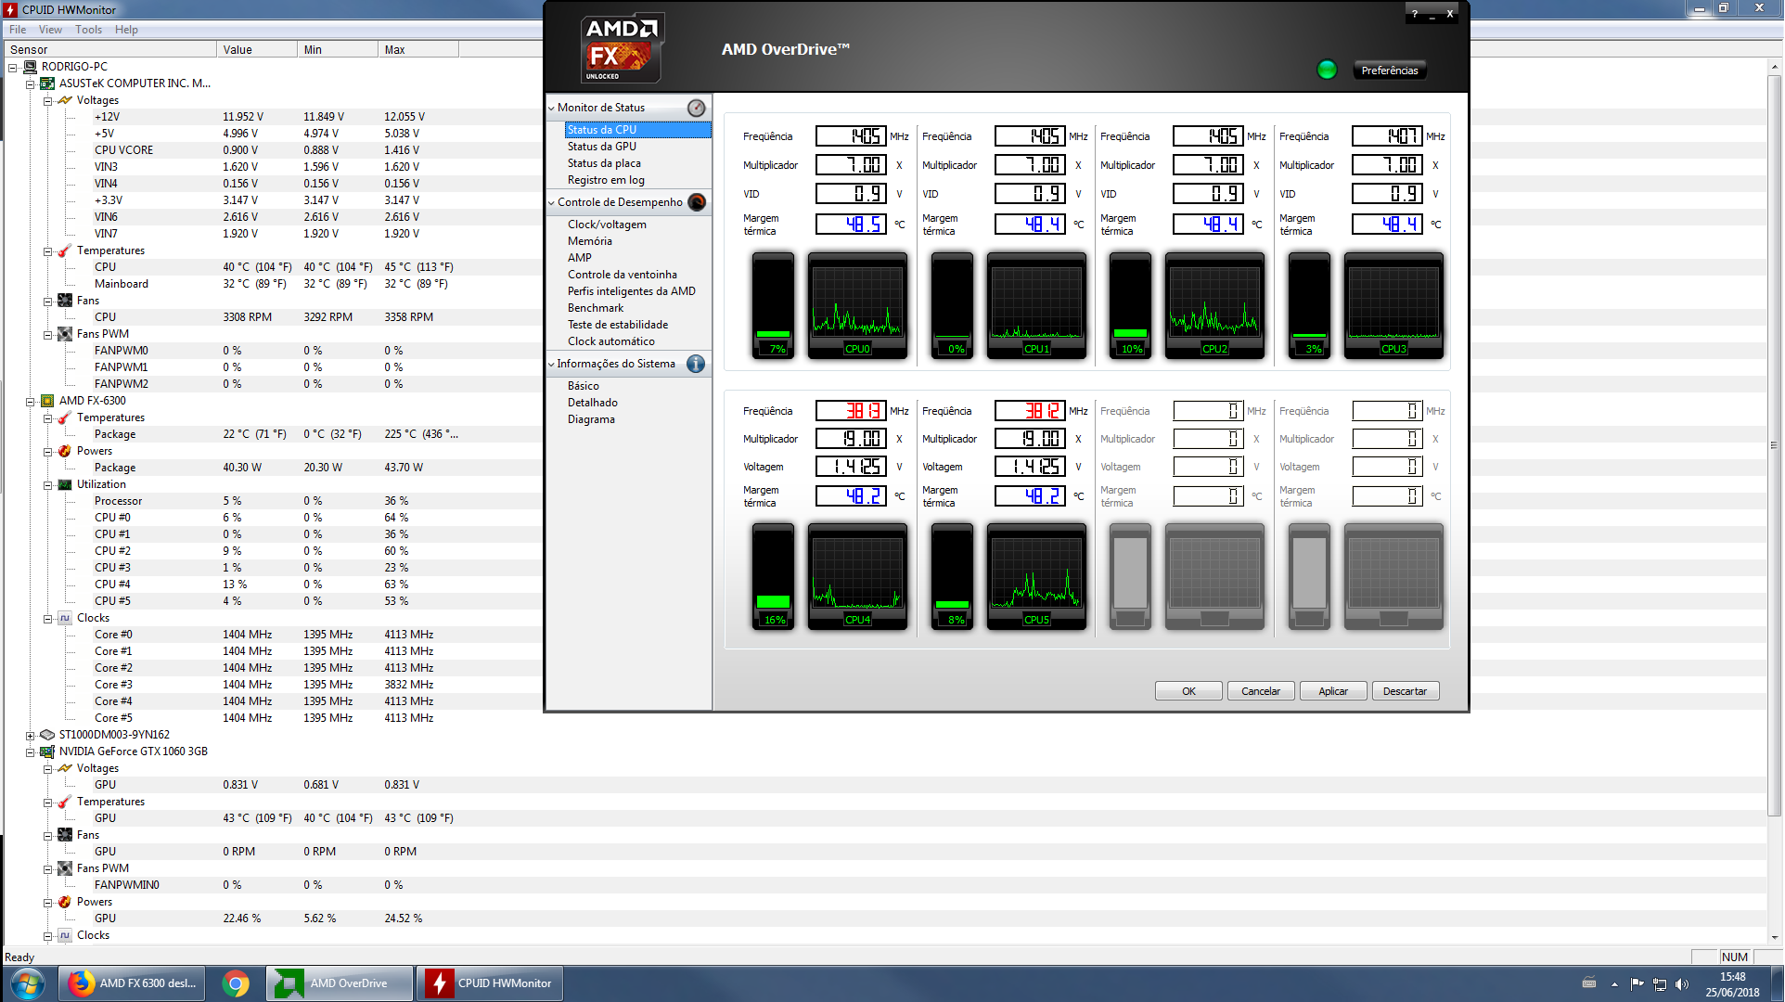Collapse the RODRIGO-PC tree node
Screen dimensions: 1785x1002
click(x=12, y=67)
